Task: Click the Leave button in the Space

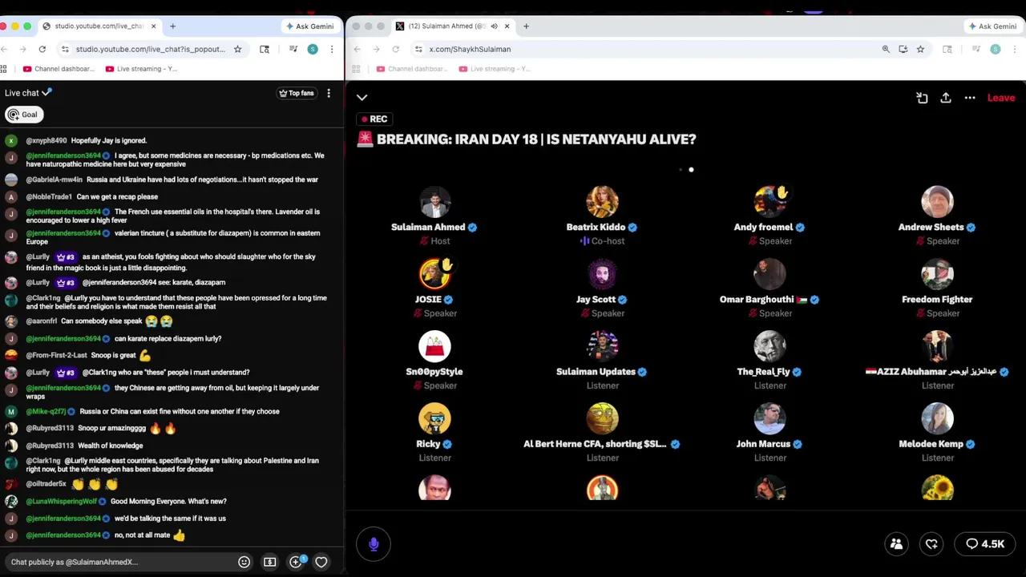Action: pyautogui.click(x=1001, y=98)
